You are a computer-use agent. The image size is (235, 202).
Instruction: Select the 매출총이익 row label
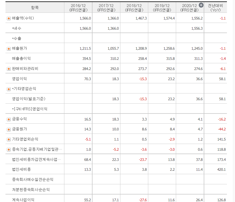coord(21,59)
